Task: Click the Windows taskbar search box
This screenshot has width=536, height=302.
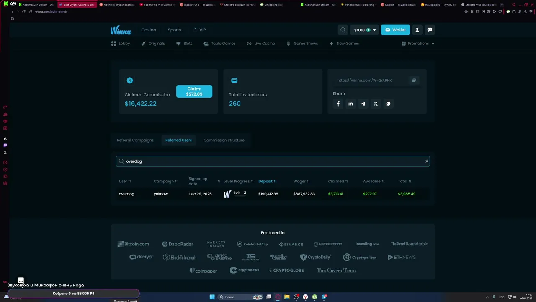Action: point(240,297)
